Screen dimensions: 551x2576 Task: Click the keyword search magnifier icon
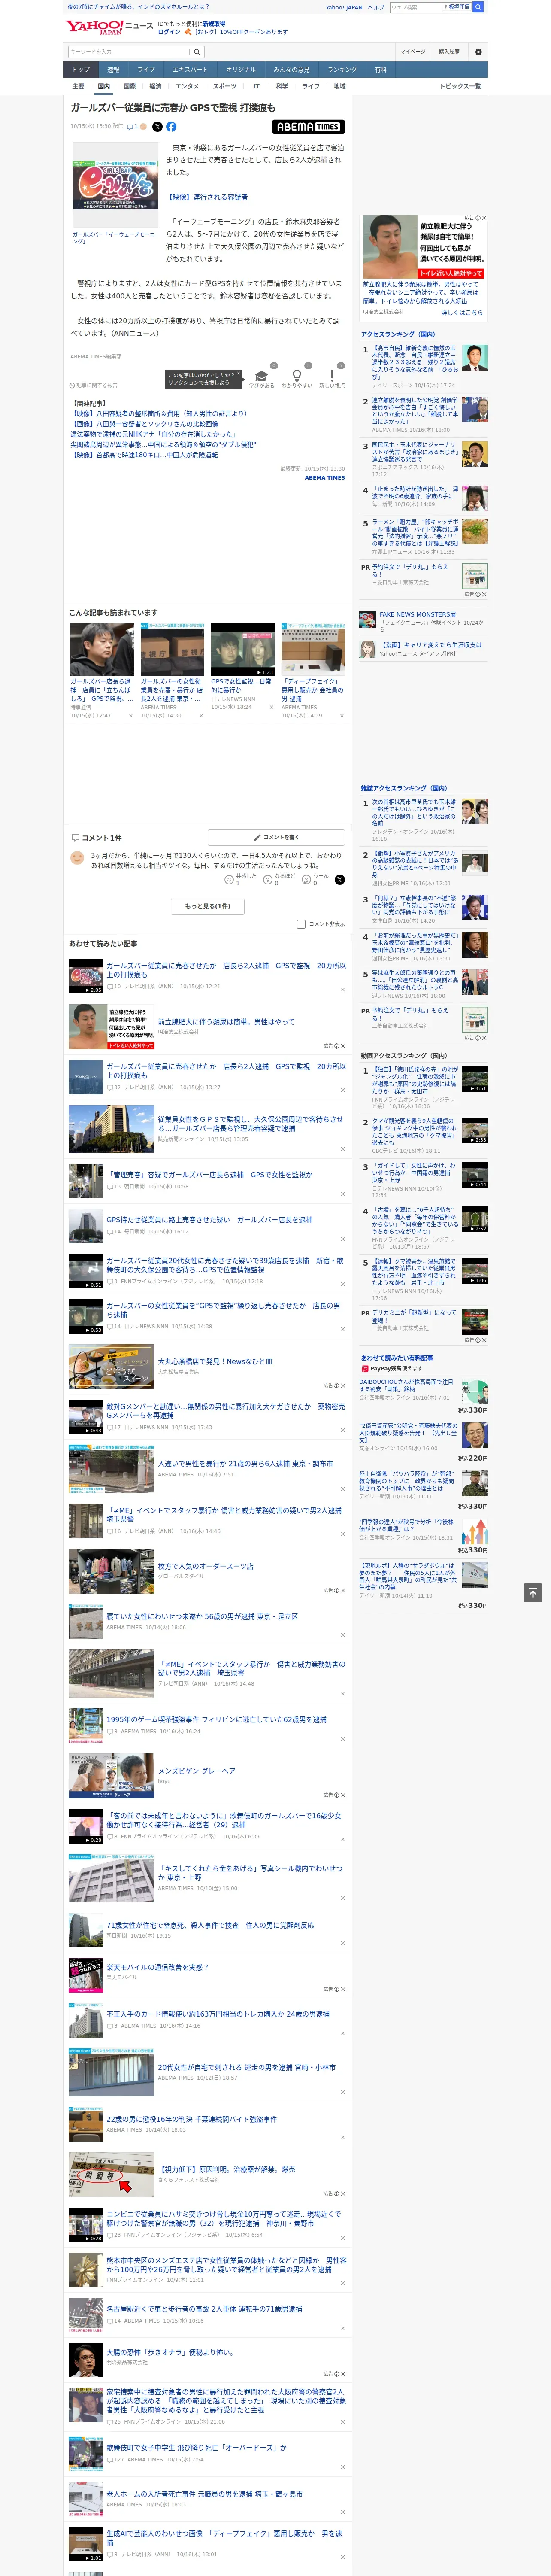pos(196,52)
